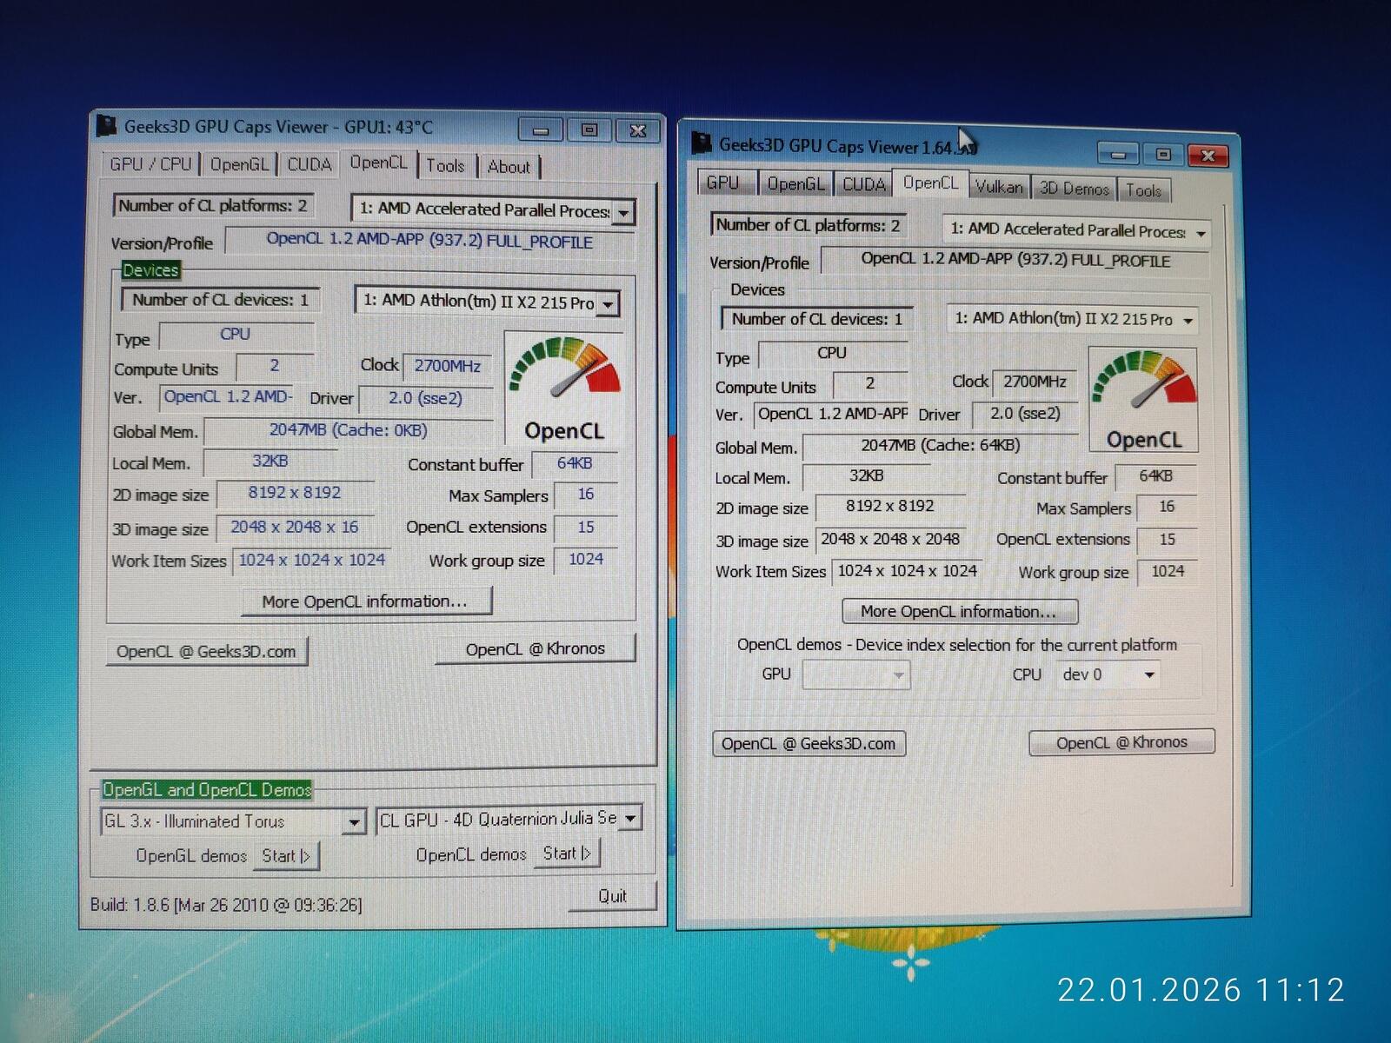Click OpenCL @ Geeks3D.com in the right window
This screenshot has height=1043, width=1391.
point(809,744)
